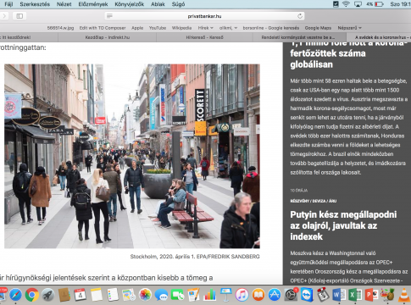Open the Messages app in the Dock
Screen dimensions: 411x305
pos(161,295)
